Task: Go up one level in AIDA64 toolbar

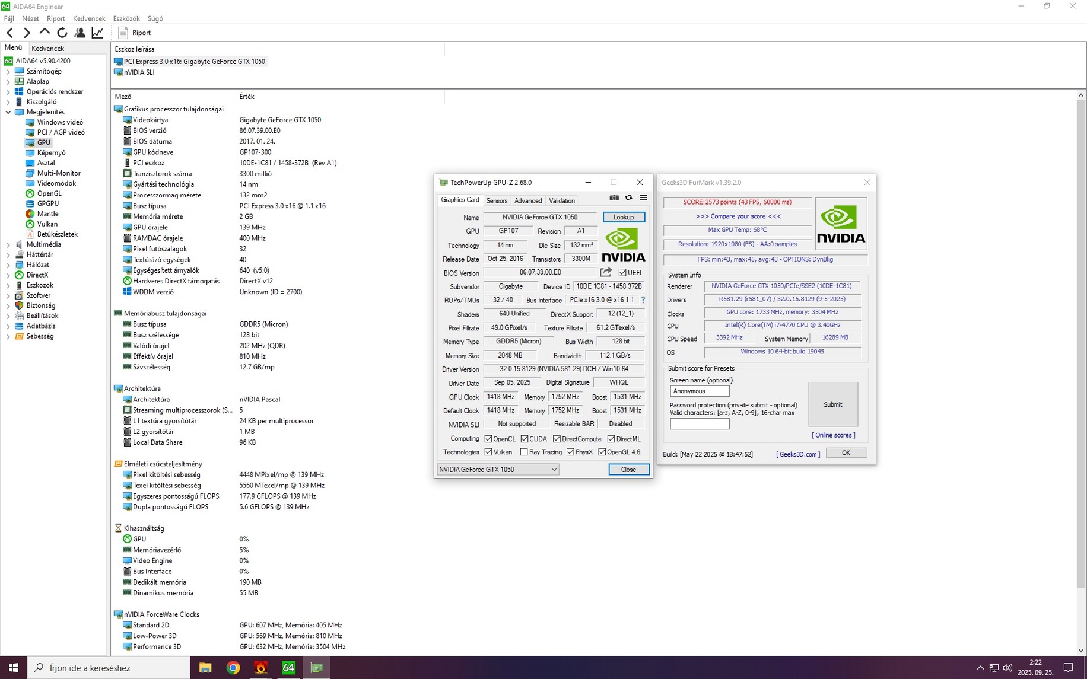Action: [45, 32]
